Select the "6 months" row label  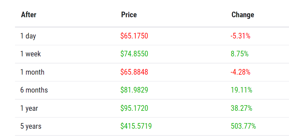tap(34, 90)
